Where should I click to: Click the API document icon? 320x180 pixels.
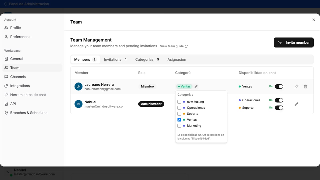(x=6, y=104)
